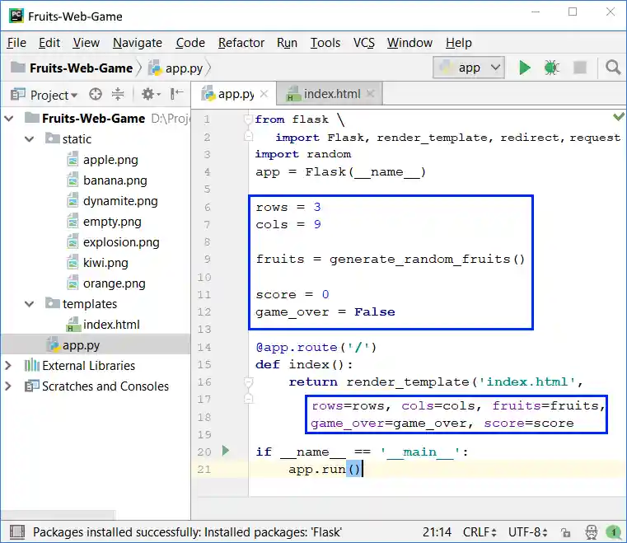Click the inspector hector icon in status bar

[x=591, y=532]
